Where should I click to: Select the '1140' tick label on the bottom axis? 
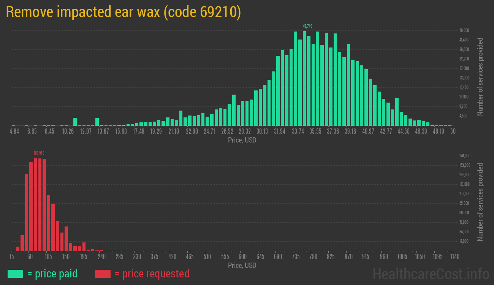pos(454,256)
